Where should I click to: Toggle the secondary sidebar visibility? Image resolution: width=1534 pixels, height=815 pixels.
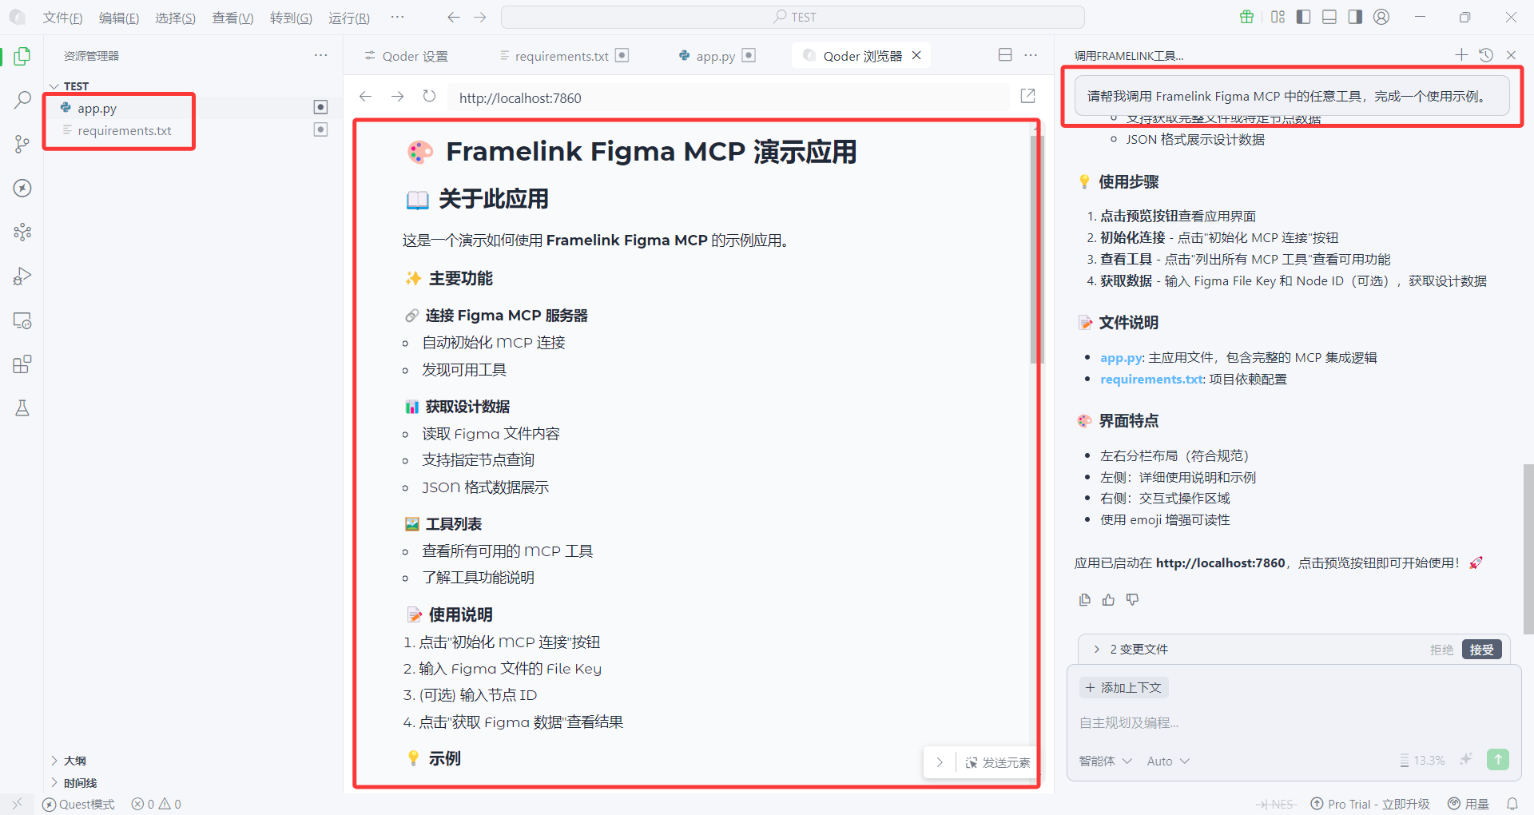[1355, 16]
